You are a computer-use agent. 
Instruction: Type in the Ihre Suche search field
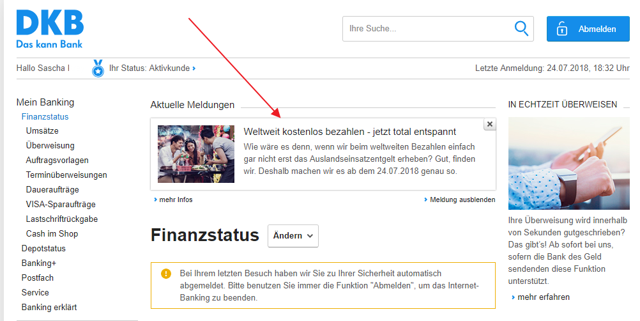click(x=428, y=29)
